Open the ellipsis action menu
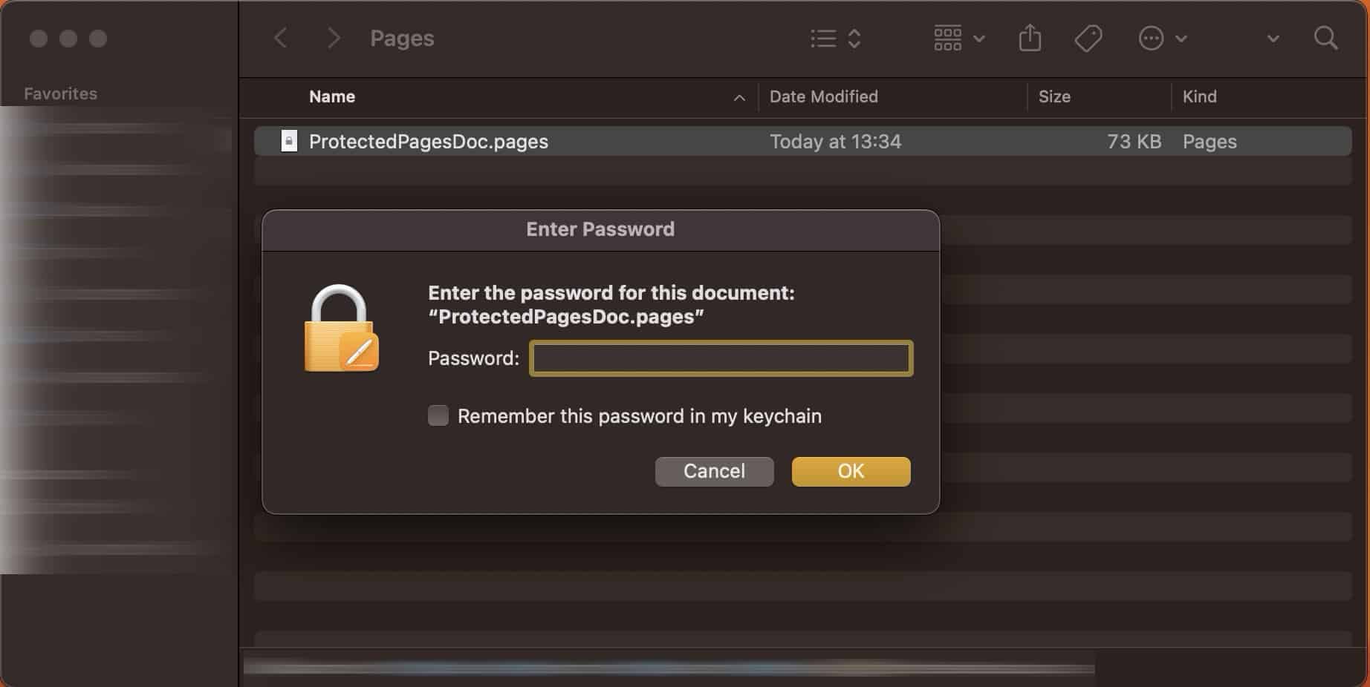Image resolution: width=1370 pixels, height=687 pixels. tap(1163, 38)
